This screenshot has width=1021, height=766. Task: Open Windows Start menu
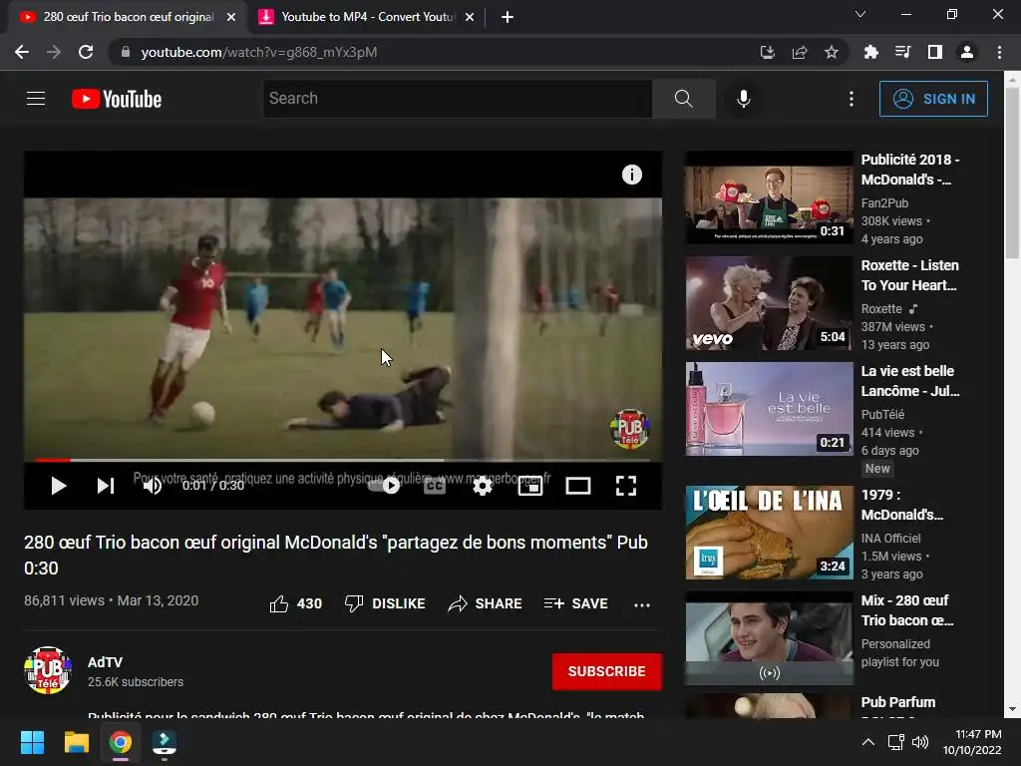pyautogui.click(x=32, y=742)
